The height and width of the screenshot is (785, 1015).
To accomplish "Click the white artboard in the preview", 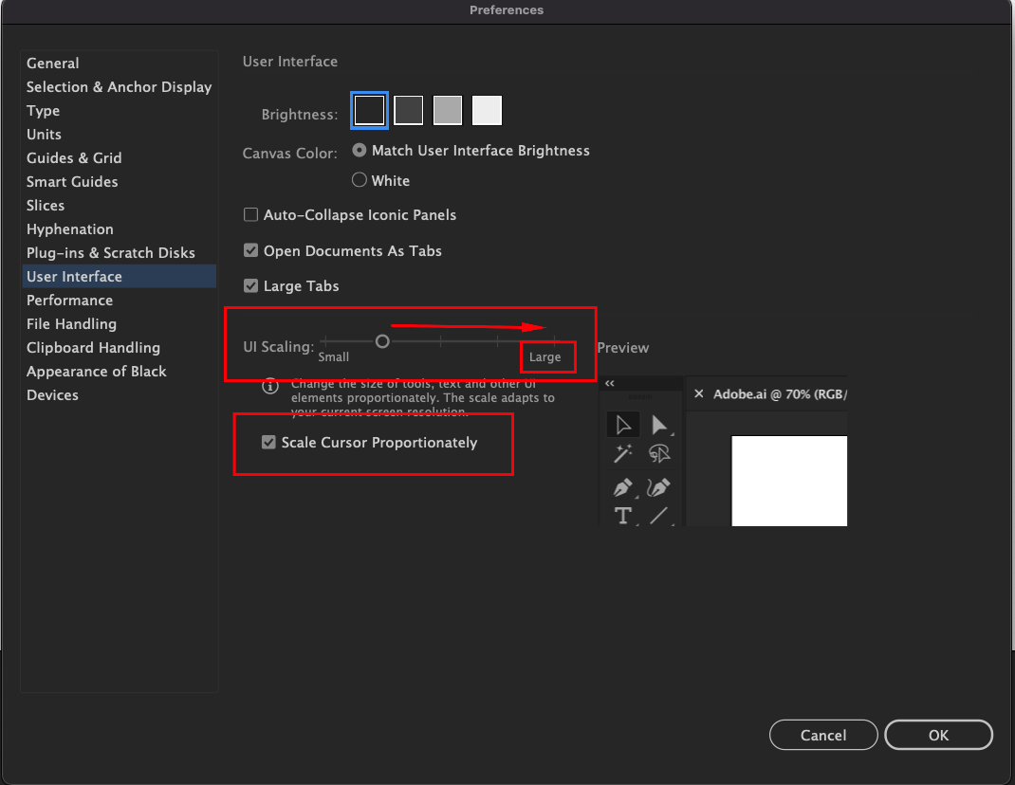I will (x=789, y=481).
